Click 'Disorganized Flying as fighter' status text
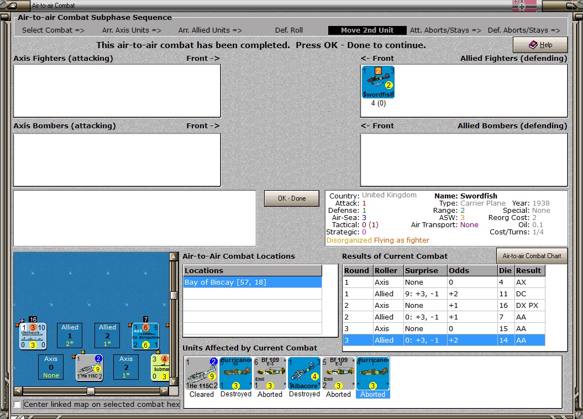 [x=378, y=240]
